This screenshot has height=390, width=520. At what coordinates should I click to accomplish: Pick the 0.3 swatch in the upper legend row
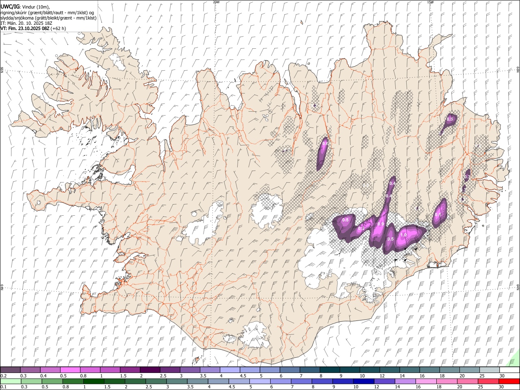30,370
